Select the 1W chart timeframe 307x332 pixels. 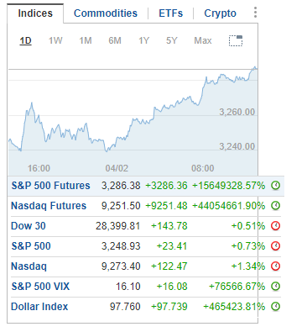(x=55, y=40)
